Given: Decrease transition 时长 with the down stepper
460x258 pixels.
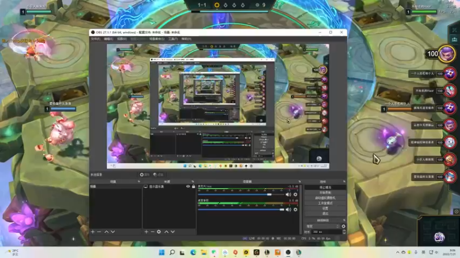Looking at the screenshot, I should 344,233.
